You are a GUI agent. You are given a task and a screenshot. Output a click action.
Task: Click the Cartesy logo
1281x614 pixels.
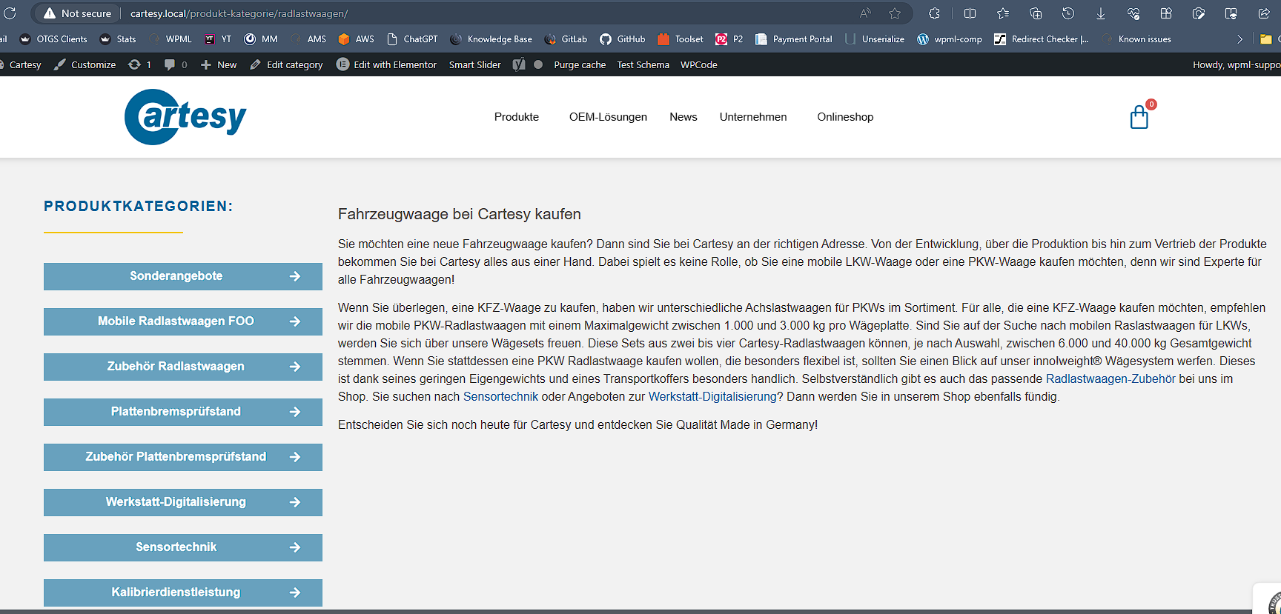185,117
